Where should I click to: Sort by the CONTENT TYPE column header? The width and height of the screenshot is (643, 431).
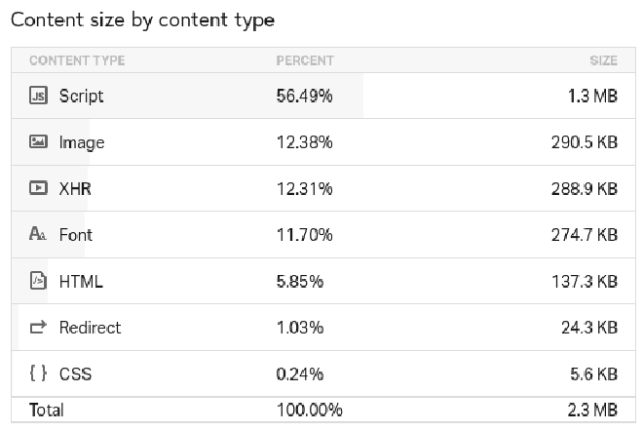77,60
